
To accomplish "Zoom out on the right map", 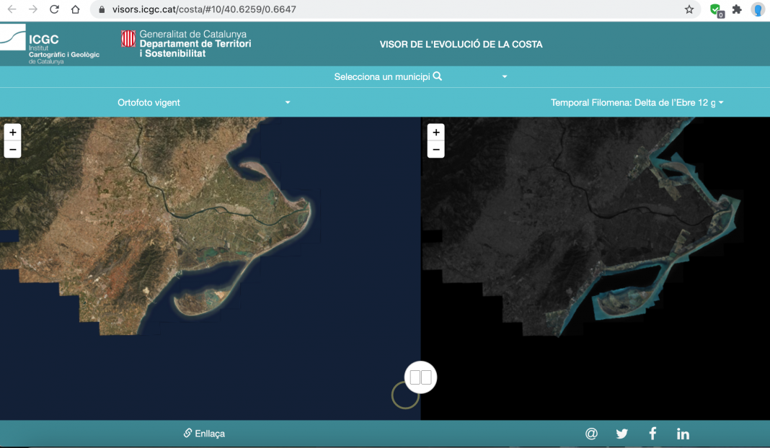I will (435, 149).
